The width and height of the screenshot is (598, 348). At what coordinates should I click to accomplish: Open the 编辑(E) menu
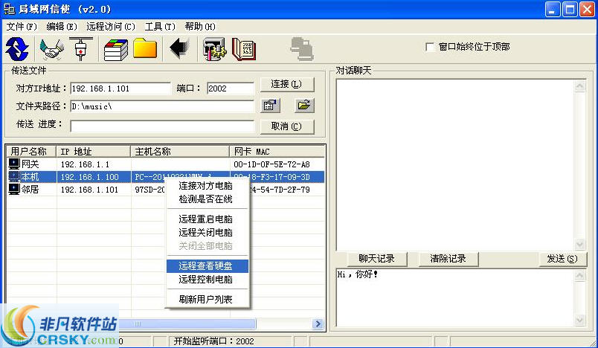(62, 26)
